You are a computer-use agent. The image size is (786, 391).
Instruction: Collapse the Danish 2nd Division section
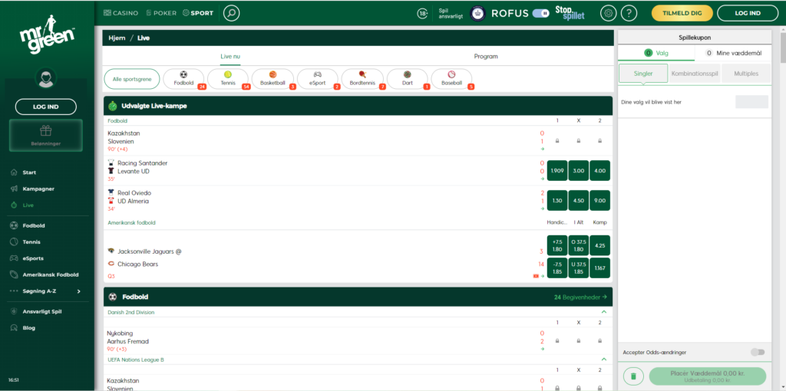(x=603, y=312)
